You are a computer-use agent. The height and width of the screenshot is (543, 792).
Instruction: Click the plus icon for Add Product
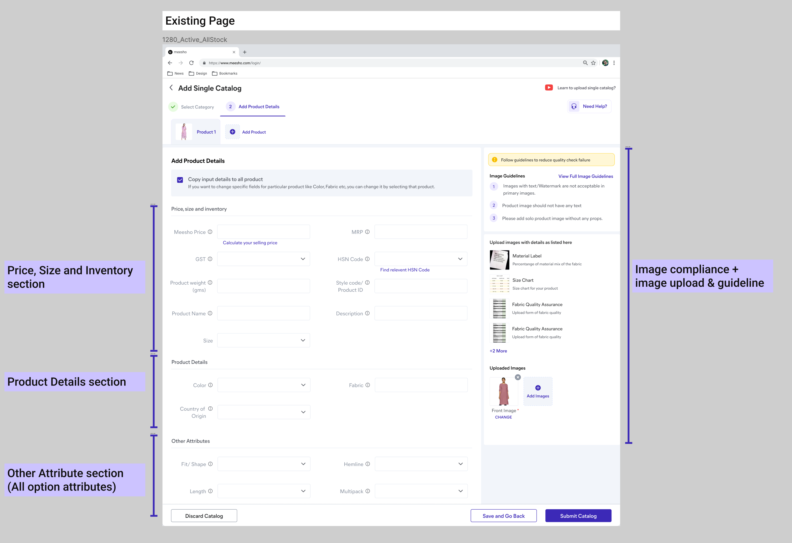click(232, 132)
